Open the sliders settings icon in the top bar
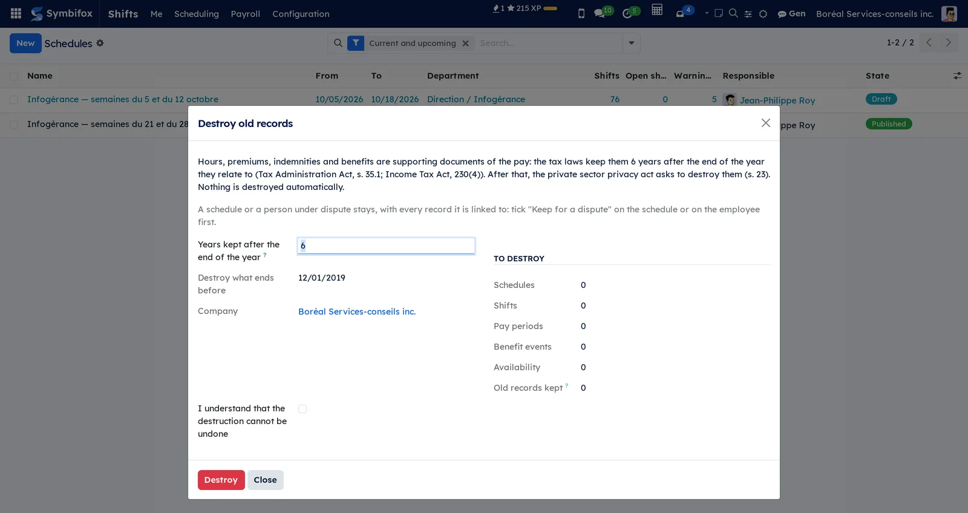The width and height of the screenshot is (968, 513). pyautogui.click(x=748, y=14)
